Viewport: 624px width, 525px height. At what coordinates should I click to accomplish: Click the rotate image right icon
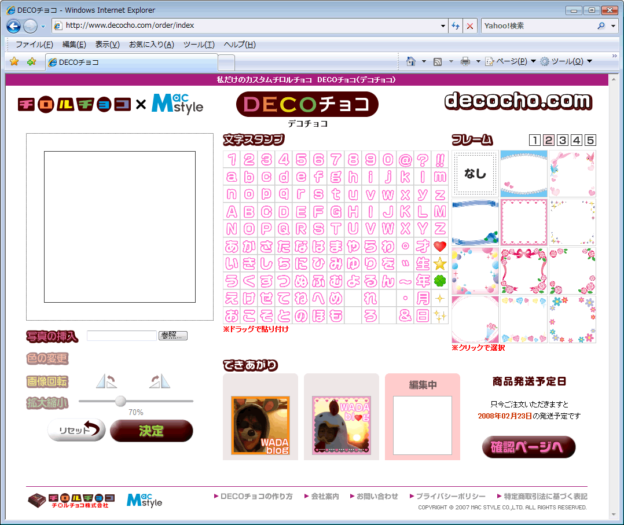(159, 381)
